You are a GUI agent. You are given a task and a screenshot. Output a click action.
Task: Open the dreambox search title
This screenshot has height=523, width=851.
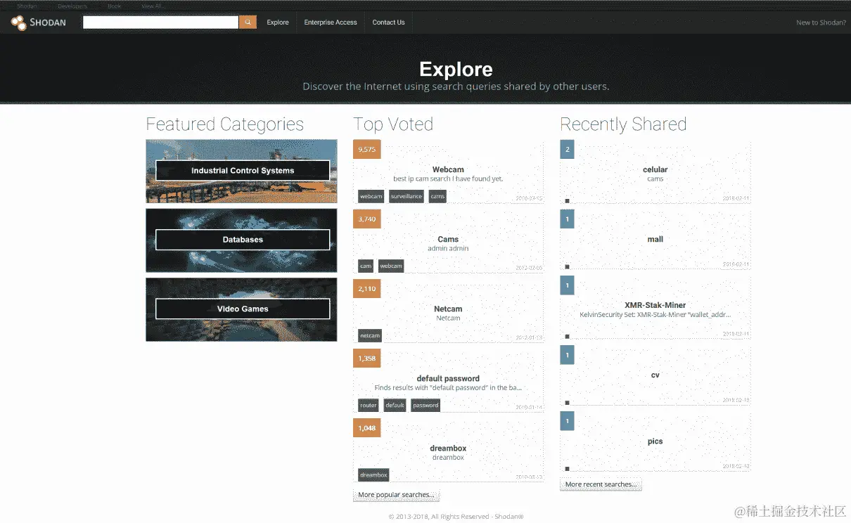coord(448,448)
